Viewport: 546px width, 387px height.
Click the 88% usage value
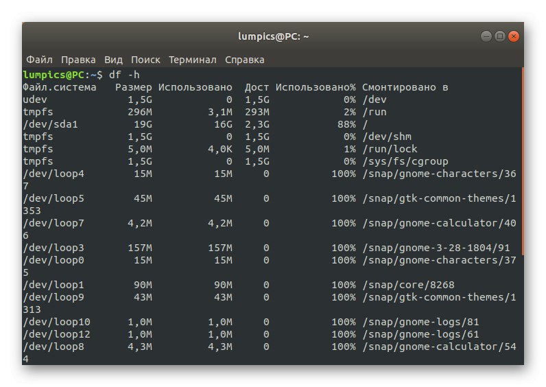[344, 124]
